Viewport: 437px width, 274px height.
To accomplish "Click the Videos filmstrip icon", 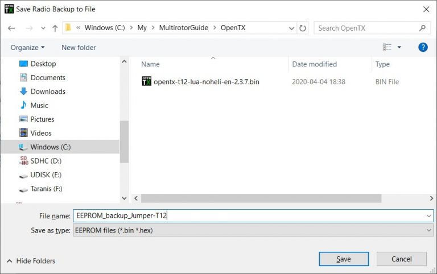I will pos(23,133).
